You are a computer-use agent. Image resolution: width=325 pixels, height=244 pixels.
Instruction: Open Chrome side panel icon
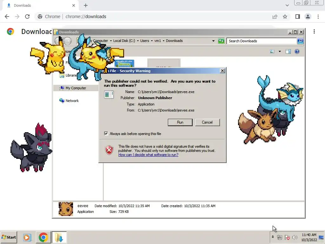[x=298, y=17]
